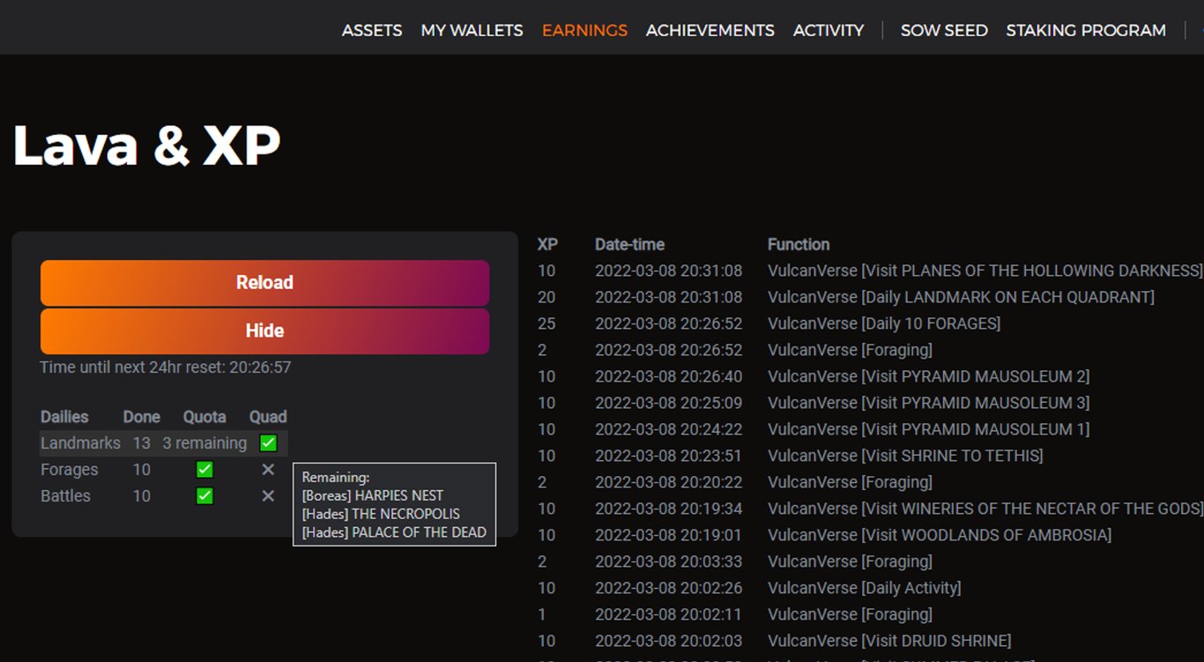Image resolution: width=1204 pixels, height=662 pixels.
Task: Click the Landmarks done count 13
Action: tap(142, 443)
